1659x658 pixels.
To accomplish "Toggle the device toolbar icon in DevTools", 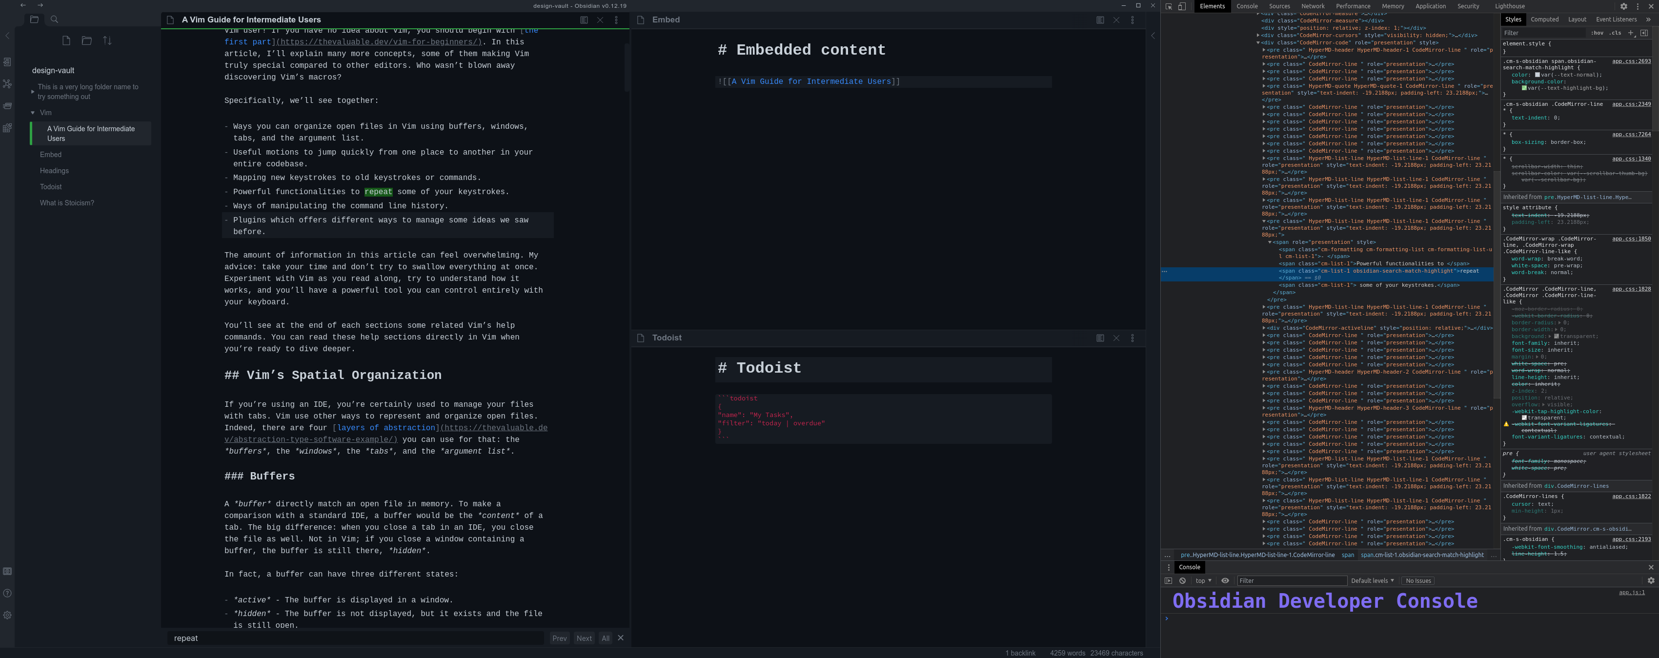I will pyautogui.click(x=1182, y=6).
